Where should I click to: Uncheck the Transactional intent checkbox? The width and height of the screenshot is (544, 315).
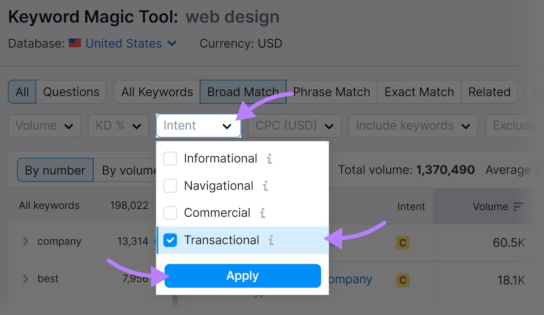pos(170,240)
